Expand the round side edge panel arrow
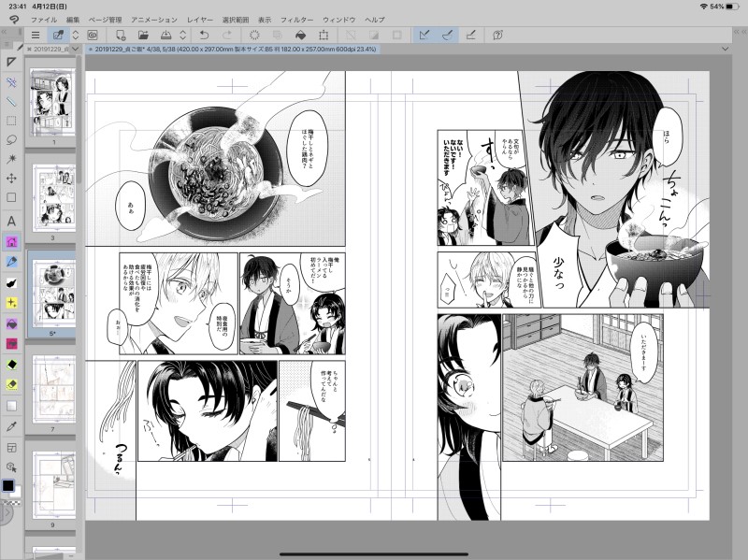748x560 pixels. pyautogui.click(x=6, y=513)
